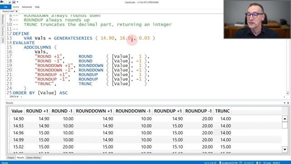Sort by the Value column header
This screenshot has width=291, height=164.
click(17, 111)
